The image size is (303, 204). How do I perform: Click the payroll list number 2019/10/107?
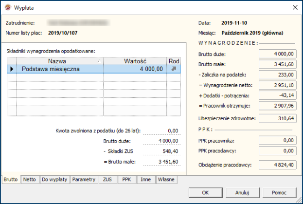click(x=63, y=33)
